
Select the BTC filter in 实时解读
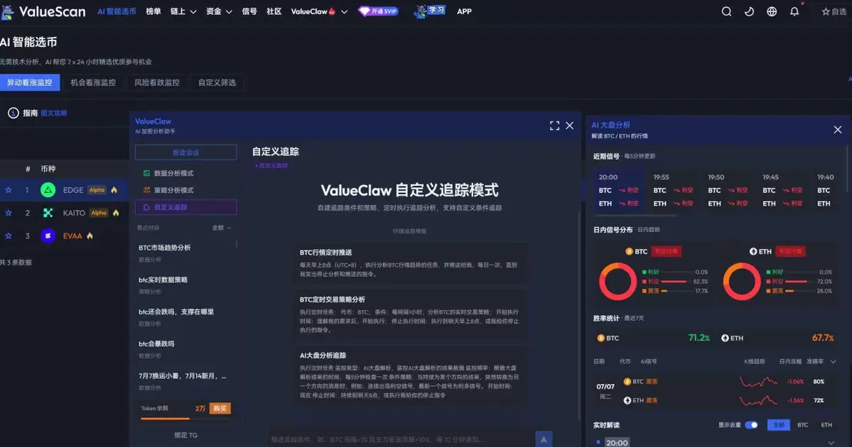click(802, 425)
